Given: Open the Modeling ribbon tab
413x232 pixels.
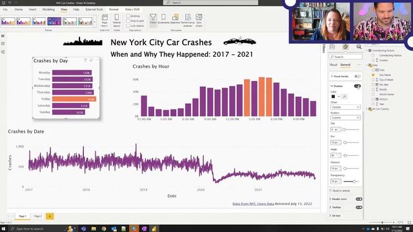Looking at the screenshot, I should click(48, 10).
